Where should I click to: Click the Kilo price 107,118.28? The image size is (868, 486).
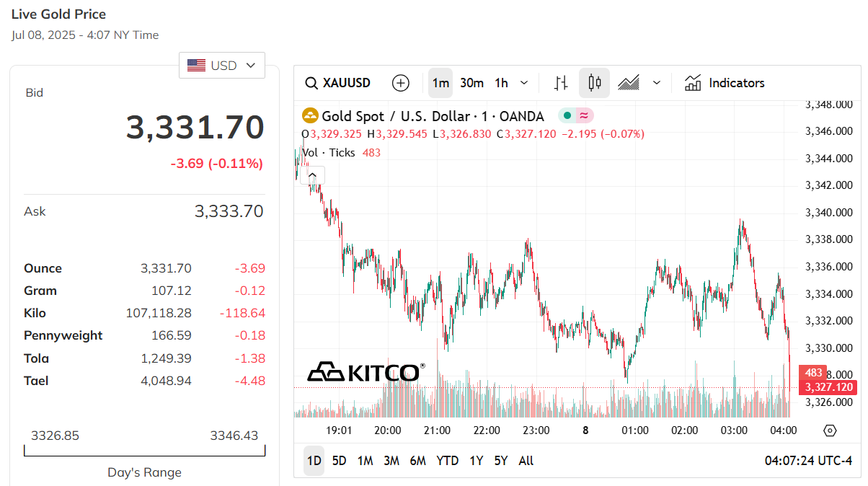point(159,313)
